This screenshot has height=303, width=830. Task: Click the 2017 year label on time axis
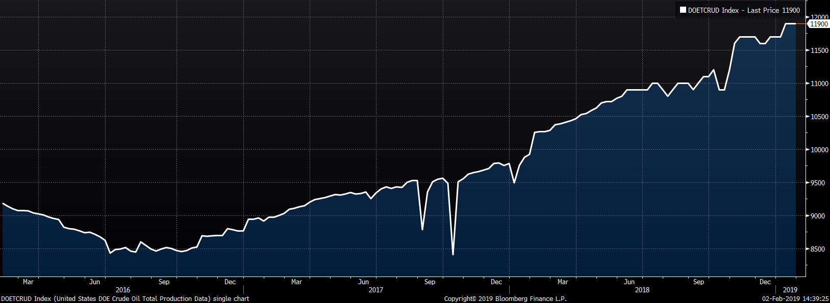(376, 290)
